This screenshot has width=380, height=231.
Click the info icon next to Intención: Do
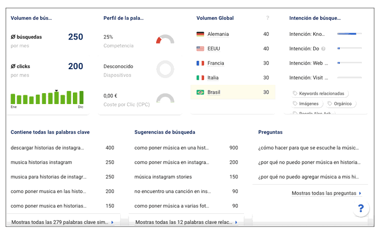pos(323,49)
